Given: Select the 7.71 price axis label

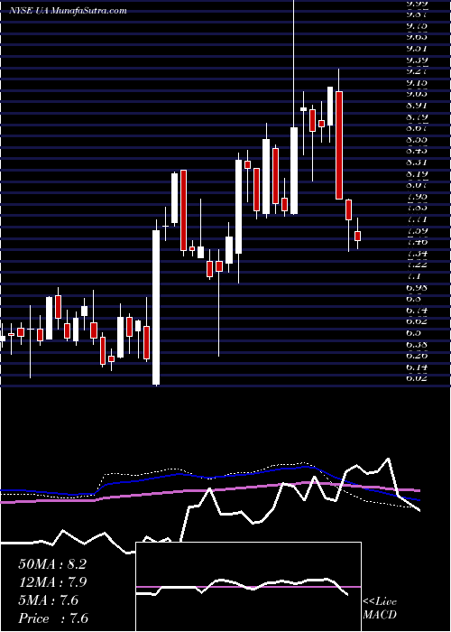Looking at the screenshot, I should (417, 220).
